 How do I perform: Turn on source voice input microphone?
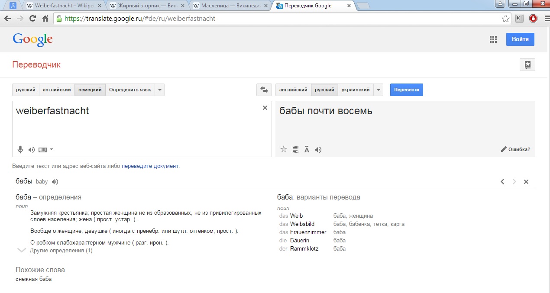point(20,150)
